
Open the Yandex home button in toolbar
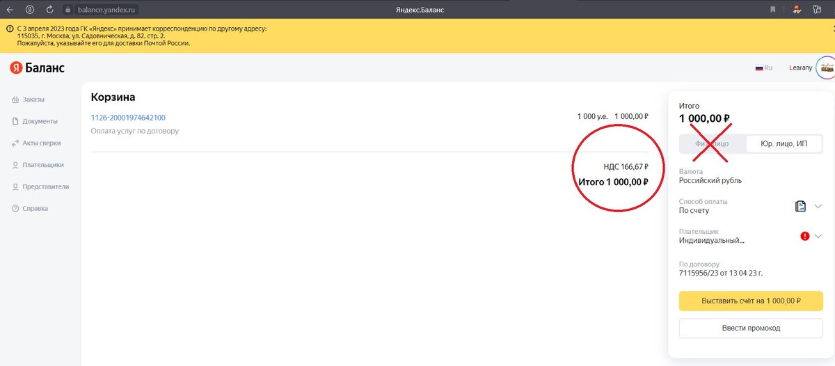(30, 10)
